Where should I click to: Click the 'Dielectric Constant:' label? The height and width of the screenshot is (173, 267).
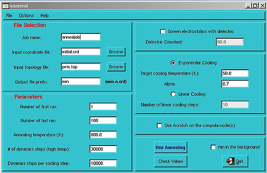[x=164, y=42]
